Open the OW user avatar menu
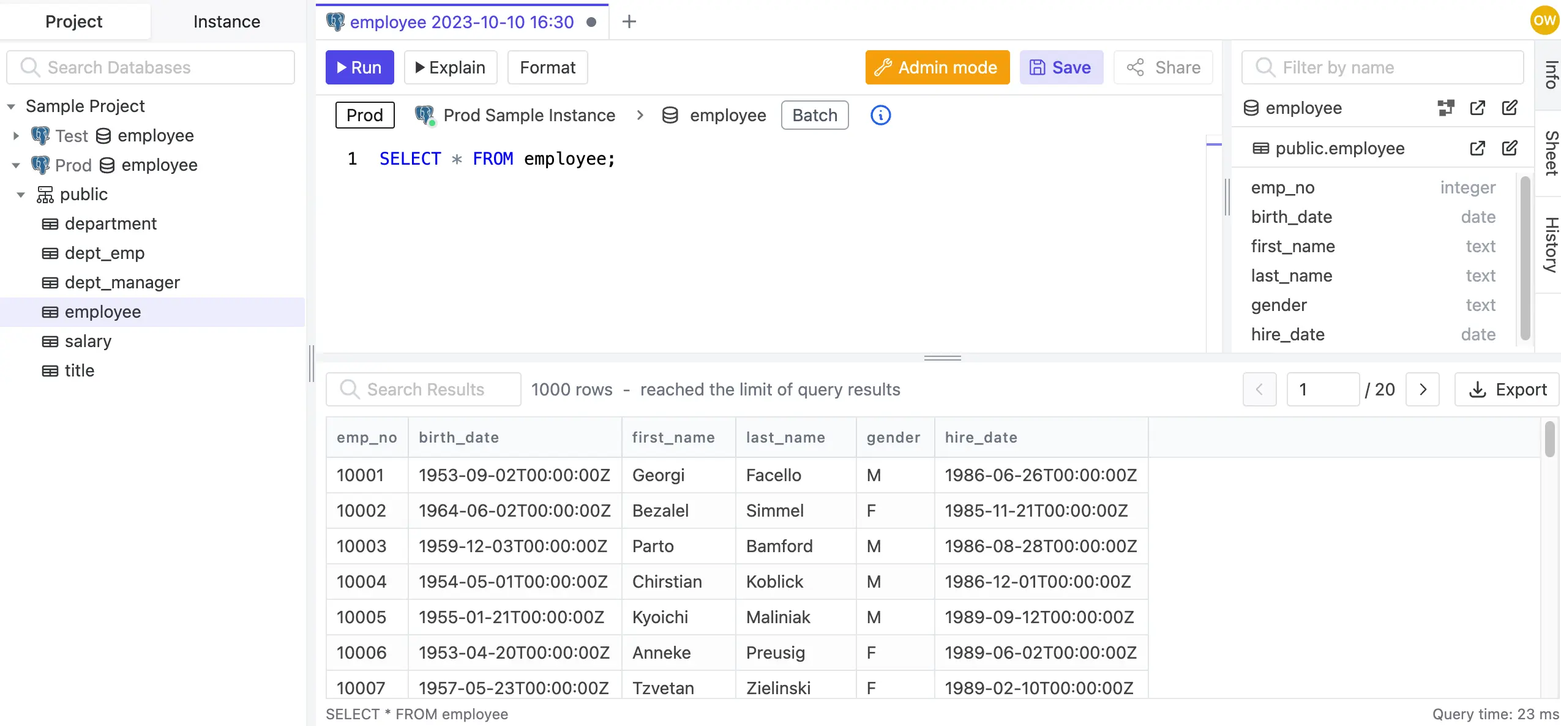 (1544, 20)
